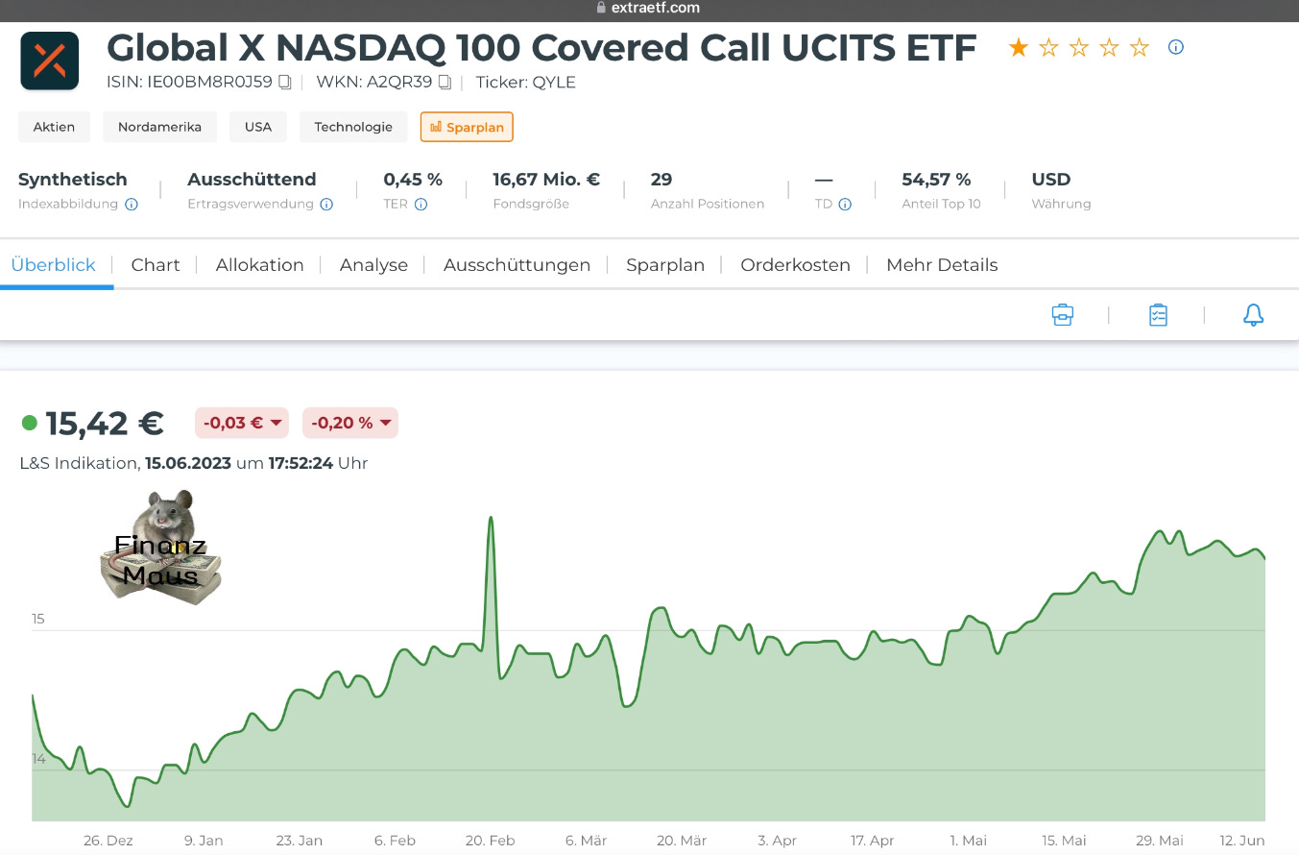Click the 14 price axis label
The height and width of the screenshot is (855, 1299).
point(38,759)
